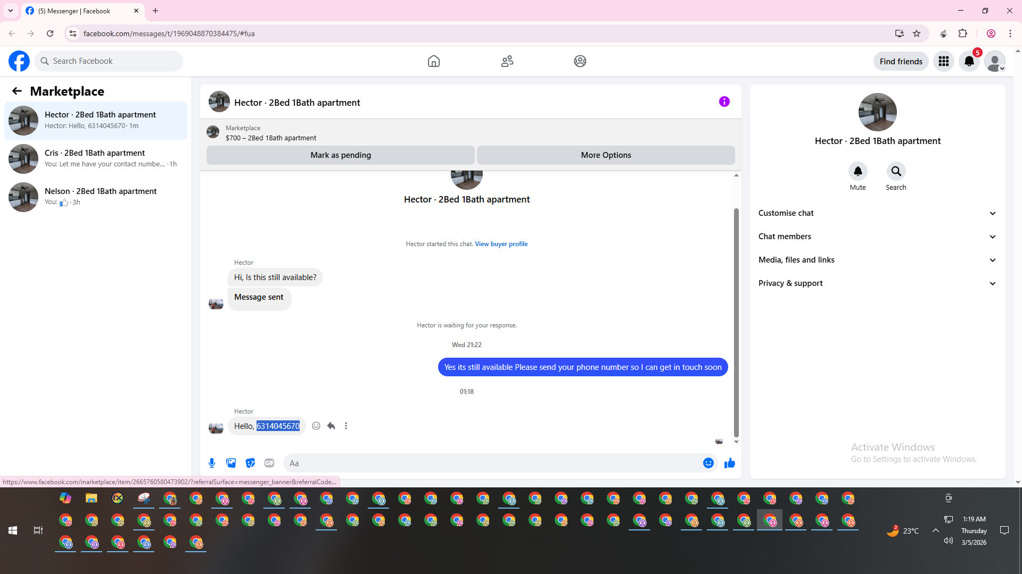Viewport: 1022px width, 574px height.
Task: Search within the conversation
Action: click(896, 171)
